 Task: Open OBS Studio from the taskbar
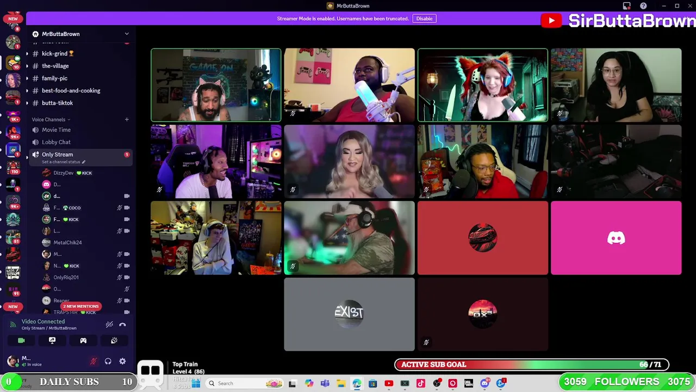pyautogui.click(x=437, y=383)
